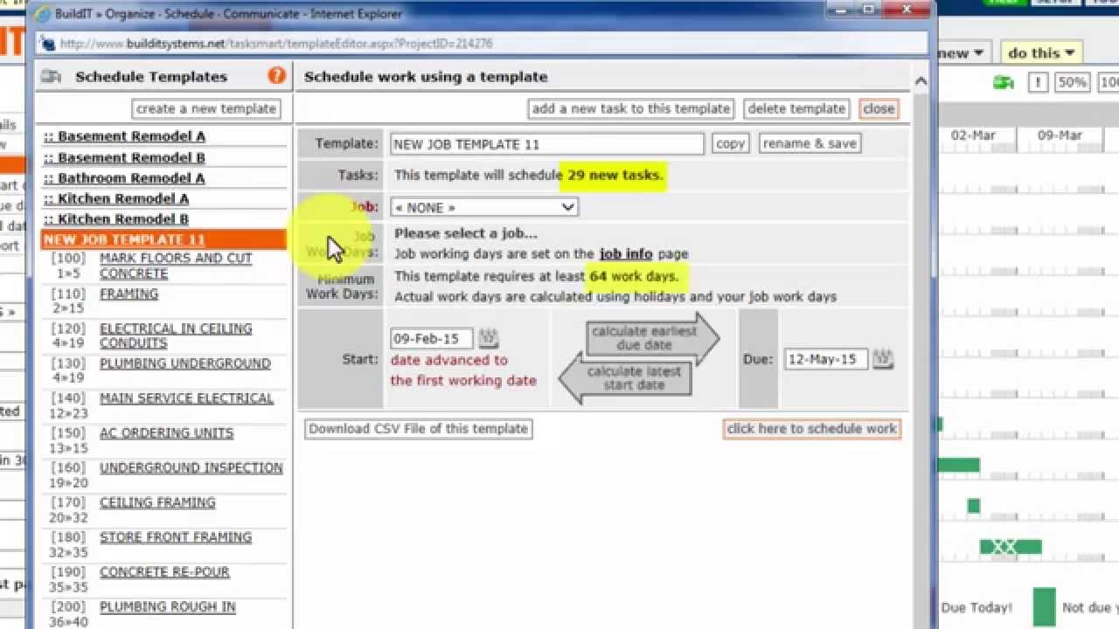The height and width of the screenshot is (629, 1119).
Task: Open 'AC ORDERING UNITS' task link
Action: [x=167, y=432]
